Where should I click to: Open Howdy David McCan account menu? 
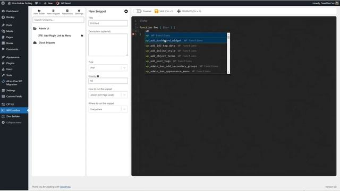tap(325, 3)
